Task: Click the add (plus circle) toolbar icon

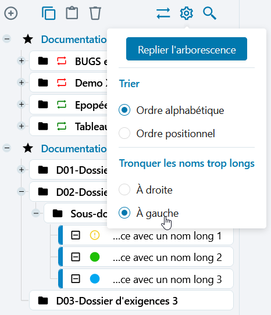Action: [11, 13]
